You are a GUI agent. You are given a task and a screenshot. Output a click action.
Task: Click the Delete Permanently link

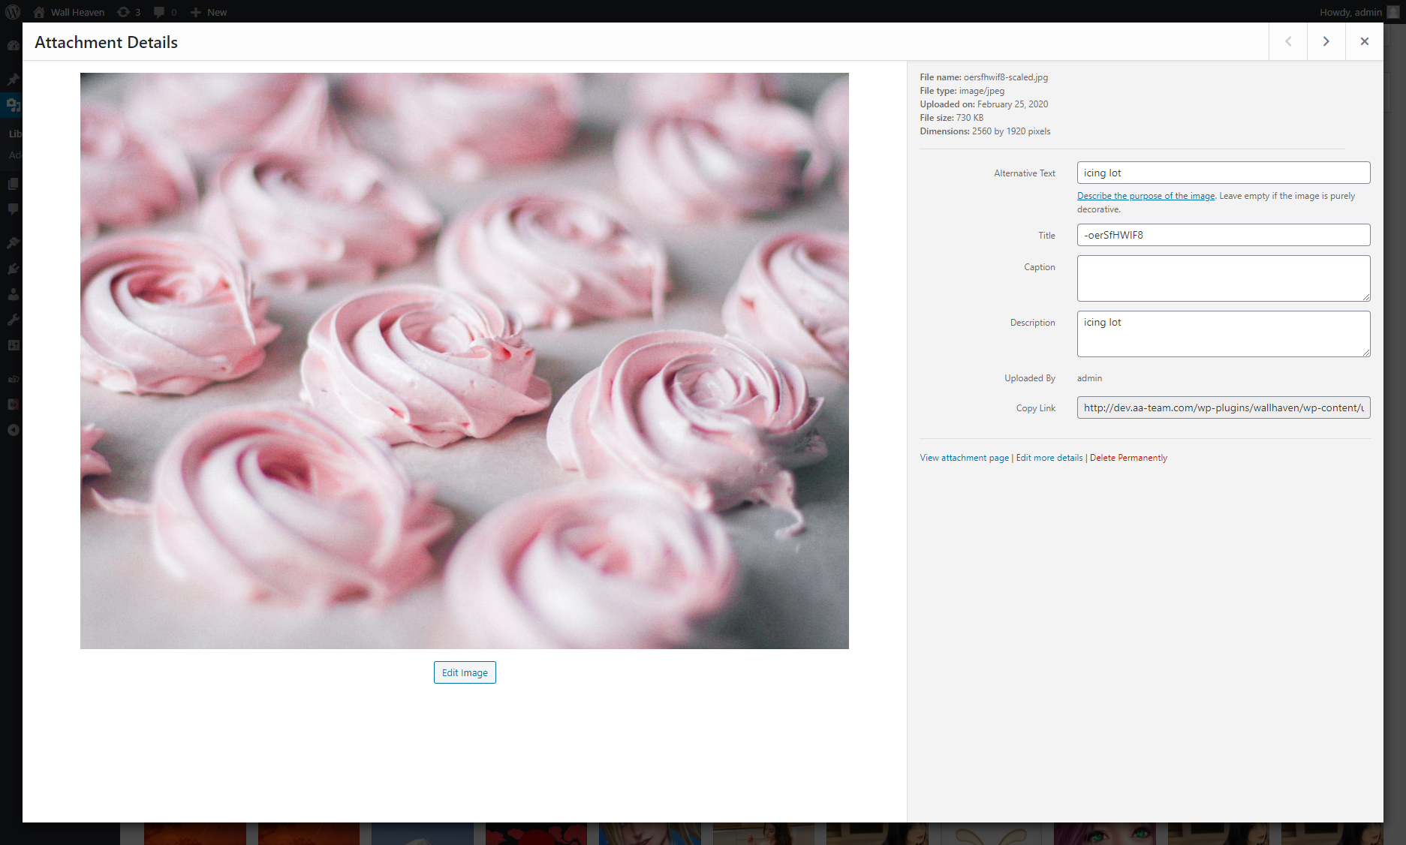(x=1128, y=458)
